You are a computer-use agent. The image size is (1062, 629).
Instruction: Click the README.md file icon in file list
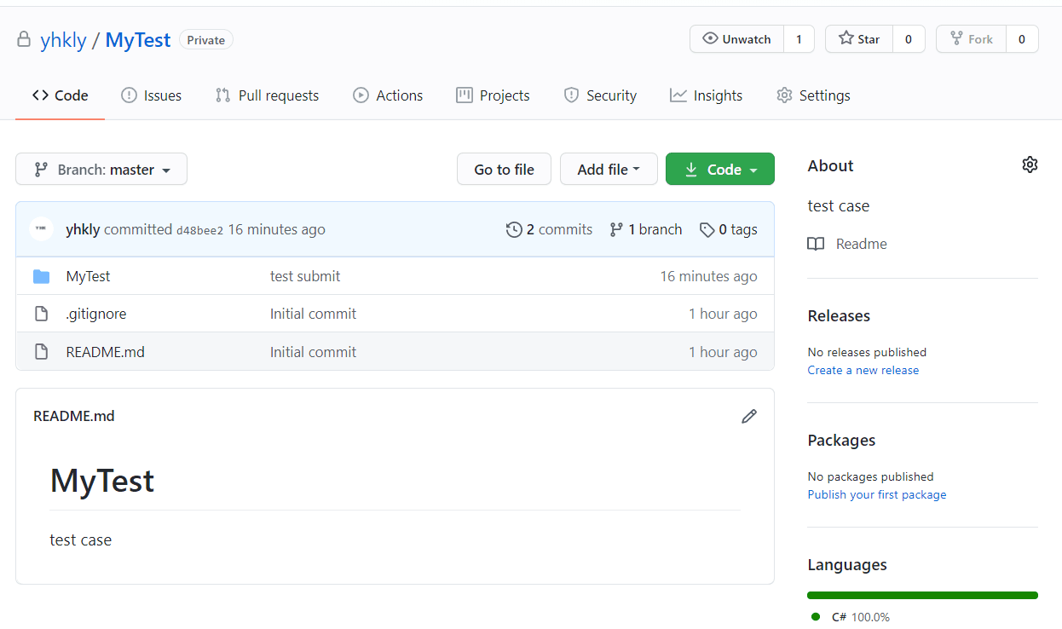(41, 352)
